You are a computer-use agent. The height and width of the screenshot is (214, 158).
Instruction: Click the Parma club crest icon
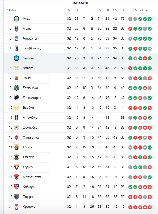pyautogui.click(x=16, y=197)
